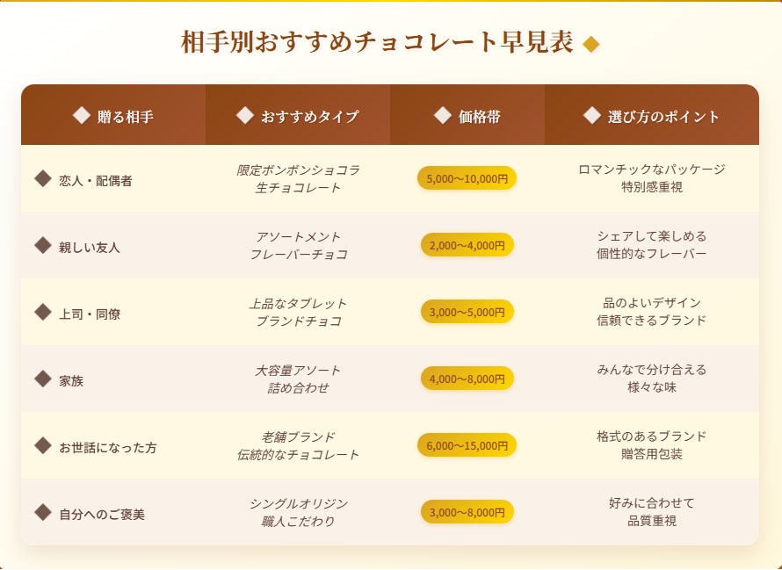
Task: Click the gold diamond beside the page title
Action: (591, 44)
